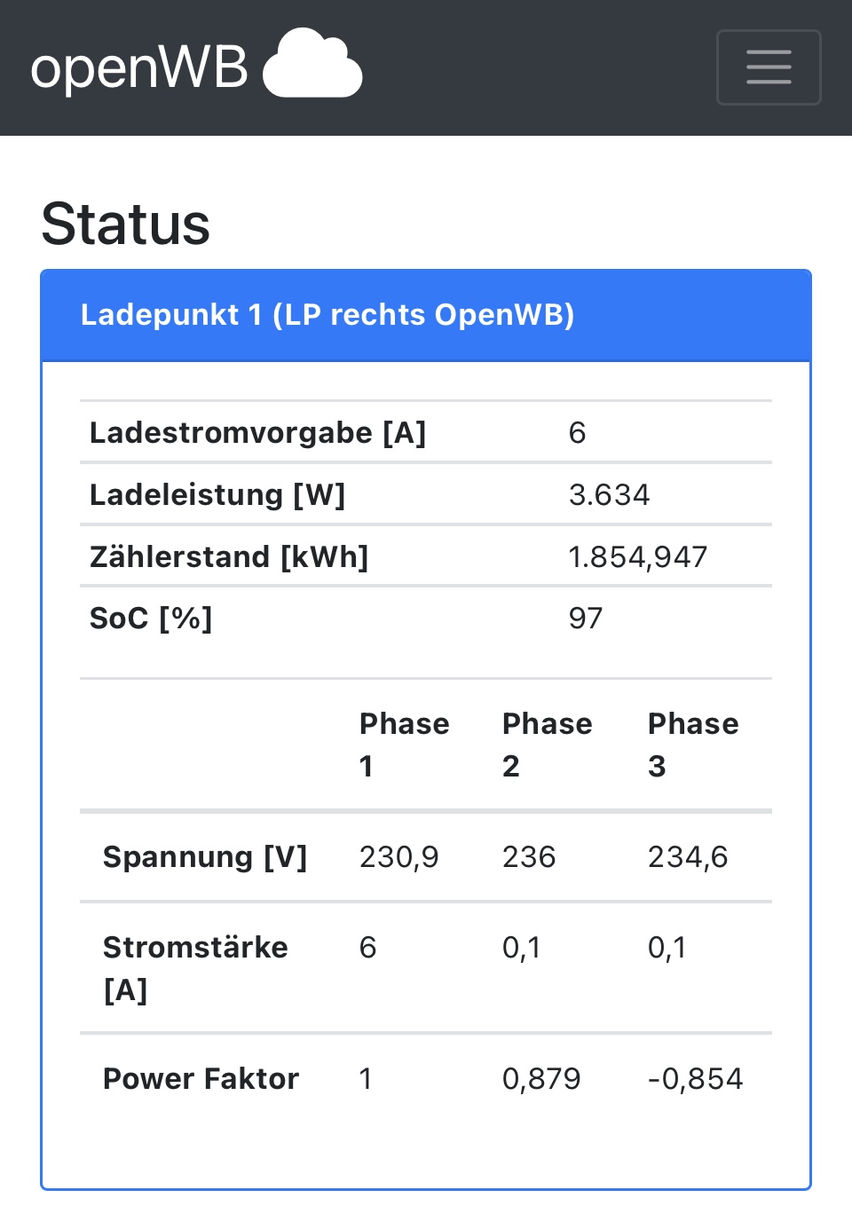Select the SoC value 97
Image resolution: width=852 pixels, height=1206 pixels.
(586, 619)
